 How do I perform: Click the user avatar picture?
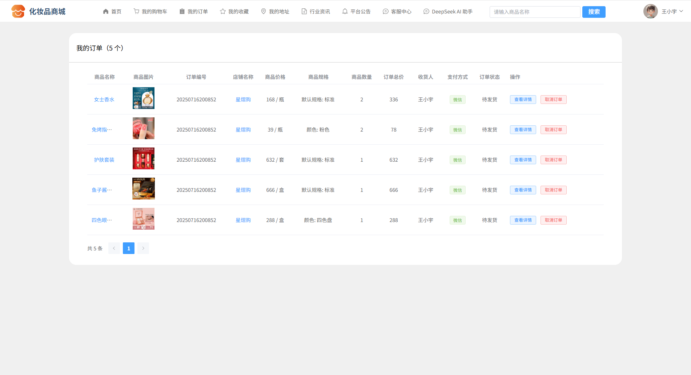pos(650,12)
